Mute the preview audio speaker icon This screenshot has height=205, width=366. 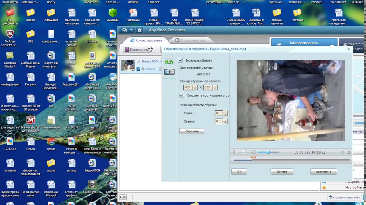(253, 152)
